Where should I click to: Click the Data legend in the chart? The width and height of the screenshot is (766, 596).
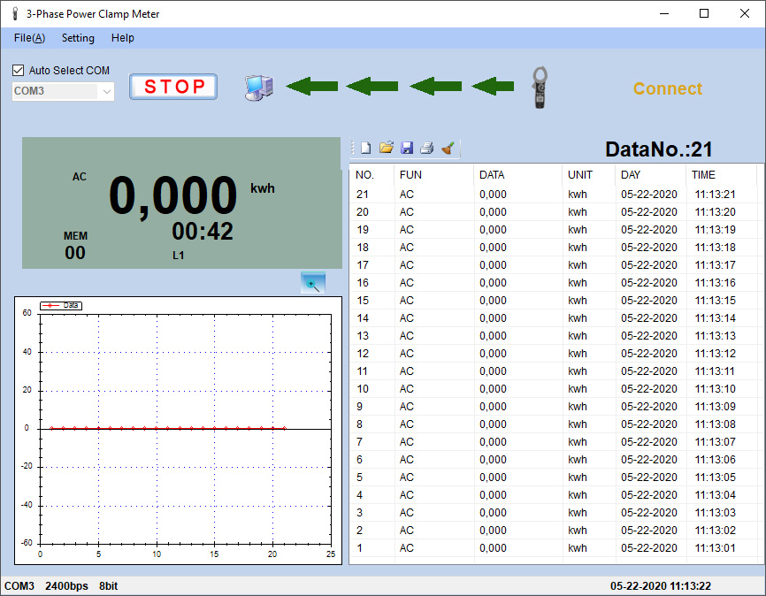pos(62,305)
